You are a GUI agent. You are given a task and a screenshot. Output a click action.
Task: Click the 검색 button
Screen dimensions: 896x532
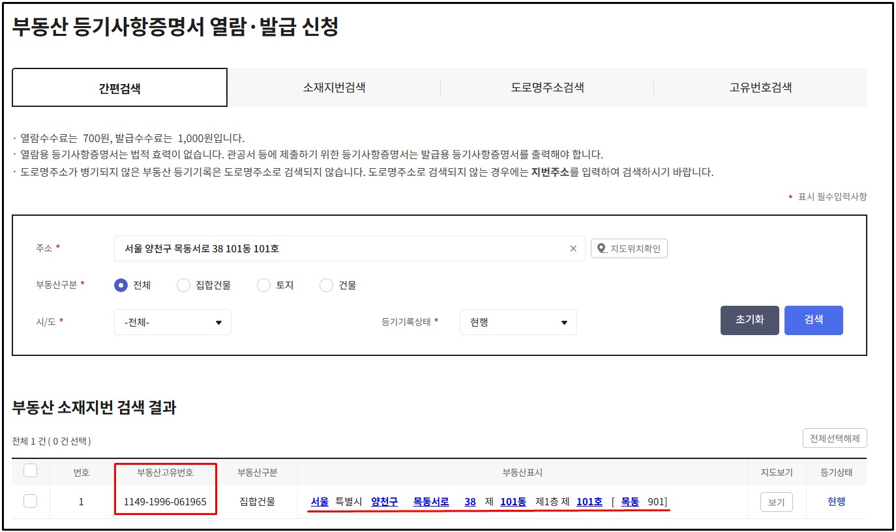pos(814,319)
